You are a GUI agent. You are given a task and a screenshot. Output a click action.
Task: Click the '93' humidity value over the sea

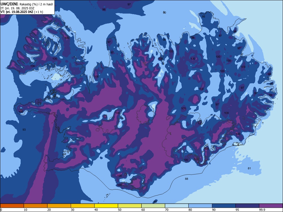click(x=24, y=130)
